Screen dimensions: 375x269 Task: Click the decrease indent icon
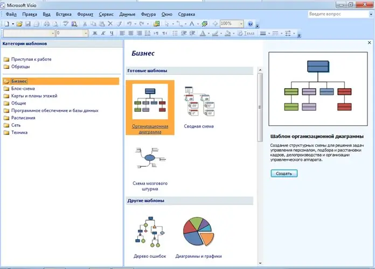tap(184, 33)
